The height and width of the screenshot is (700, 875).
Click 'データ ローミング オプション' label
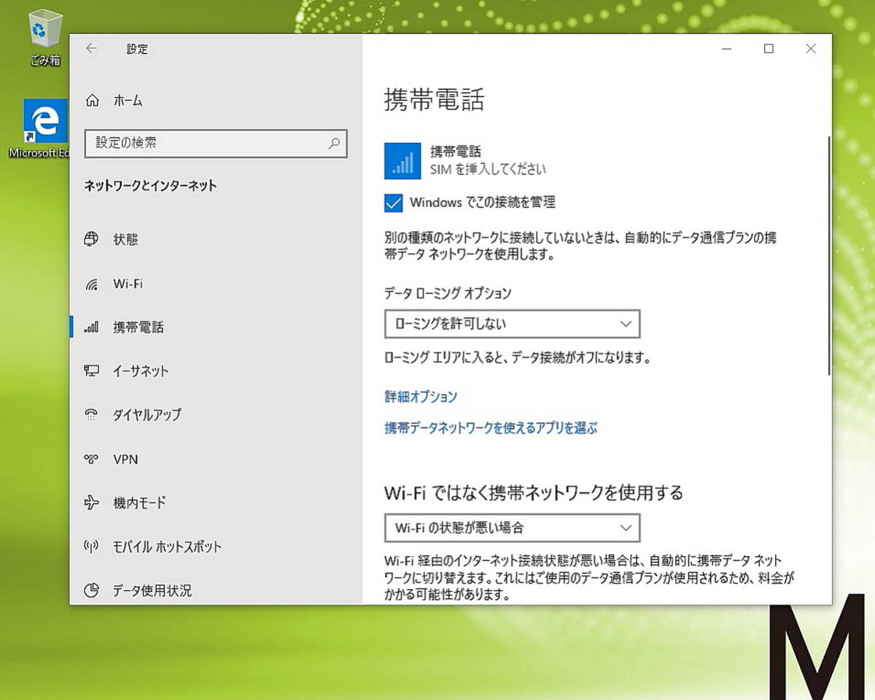[448, 293]
